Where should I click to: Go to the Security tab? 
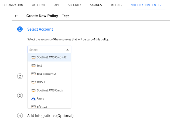74,5
